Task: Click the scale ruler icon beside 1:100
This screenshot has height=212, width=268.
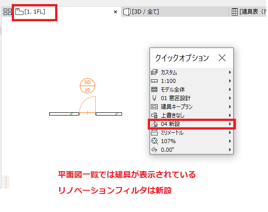Action: (155, 81)
